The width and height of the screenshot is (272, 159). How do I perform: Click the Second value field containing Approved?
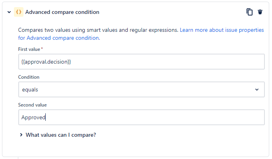point(142,117)
